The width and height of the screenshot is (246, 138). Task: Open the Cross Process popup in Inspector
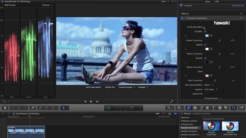213,98
